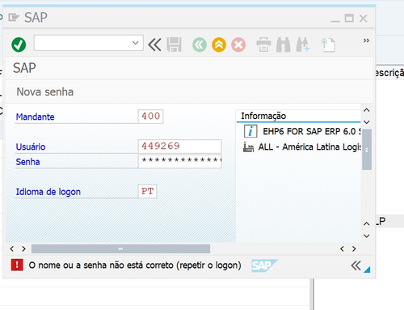Image resolution: width=404 pixels, height=310 pixels.
Task: Close the SAP logon window
Action: pyautogui.click(x=364, y=19)
